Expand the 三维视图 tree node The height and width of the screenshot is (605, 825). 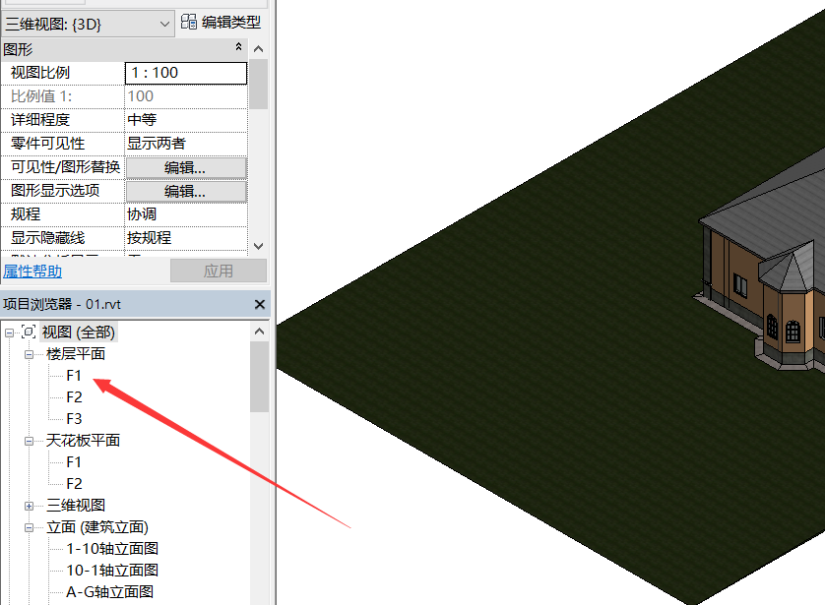click(30, 506)
